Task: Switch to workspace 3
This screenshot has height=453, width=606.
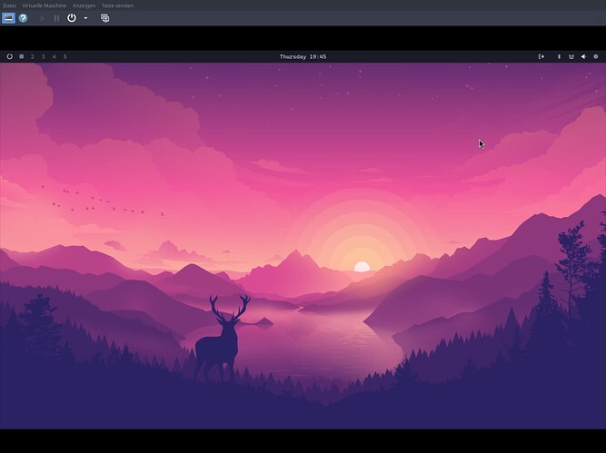Action: click(x=44, y=56)
